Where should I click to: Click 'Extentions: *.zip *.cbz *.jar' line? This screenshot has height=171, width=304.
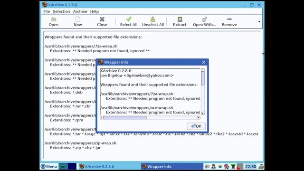pos(75,148)
